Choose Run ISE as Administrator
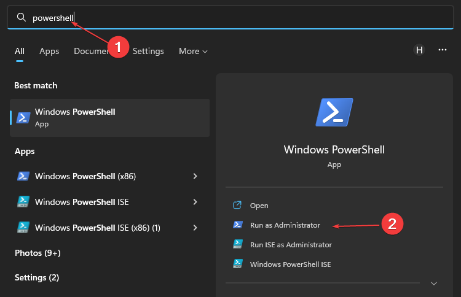This screenshot has width=461, height=297. click(x=291, y=245)
